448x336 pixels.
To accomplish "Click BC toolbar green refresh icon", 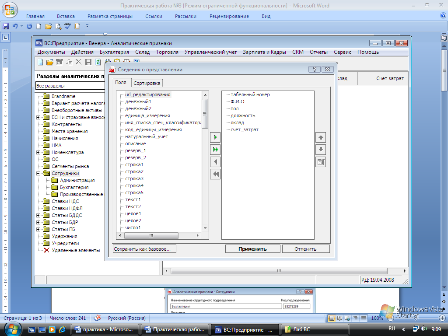I will (x=98, y=62).
